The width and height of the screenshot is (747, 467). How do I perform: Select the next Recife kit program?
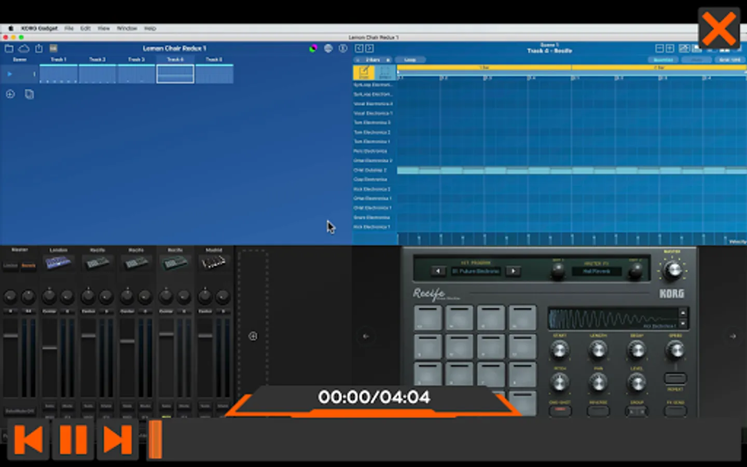pos(513,271)
